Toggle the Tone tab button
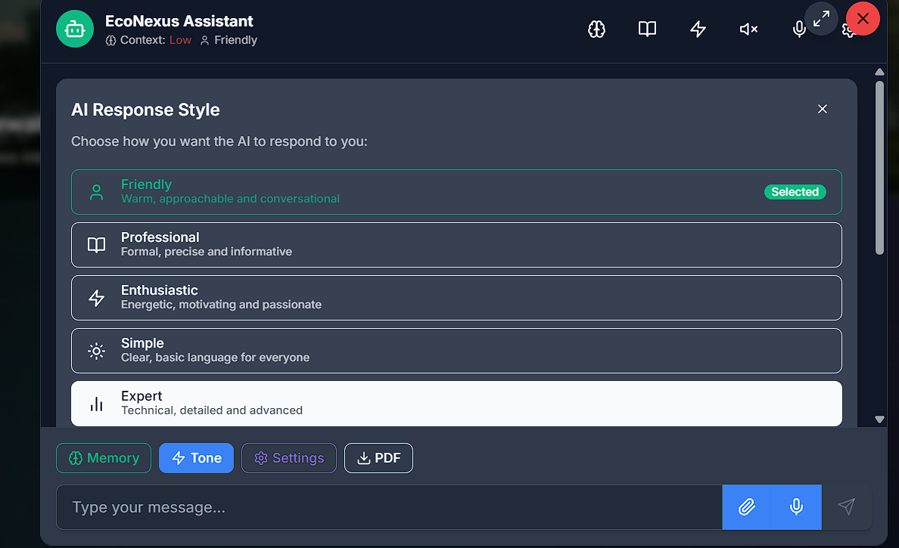The width and height of the screenshot is (899, 548). [197, 458]
